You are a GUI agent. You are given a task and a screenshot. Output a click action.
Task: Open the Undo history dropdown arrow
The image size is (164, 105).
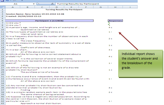click(11, 1)
